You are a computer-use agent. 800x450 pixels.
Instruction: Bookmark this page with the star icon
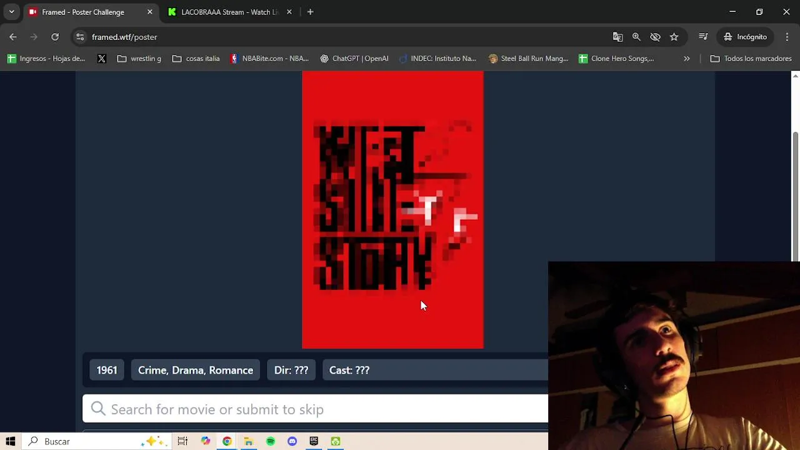pyautogui.click(x=674, y=37)
